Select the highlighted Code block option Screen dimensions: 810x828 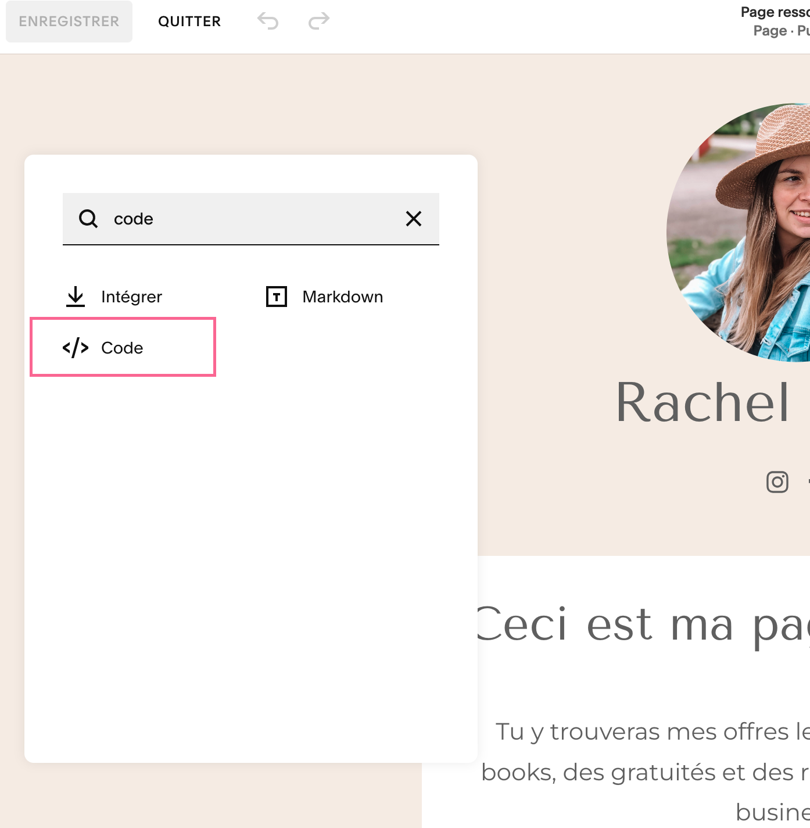(122, 347)
